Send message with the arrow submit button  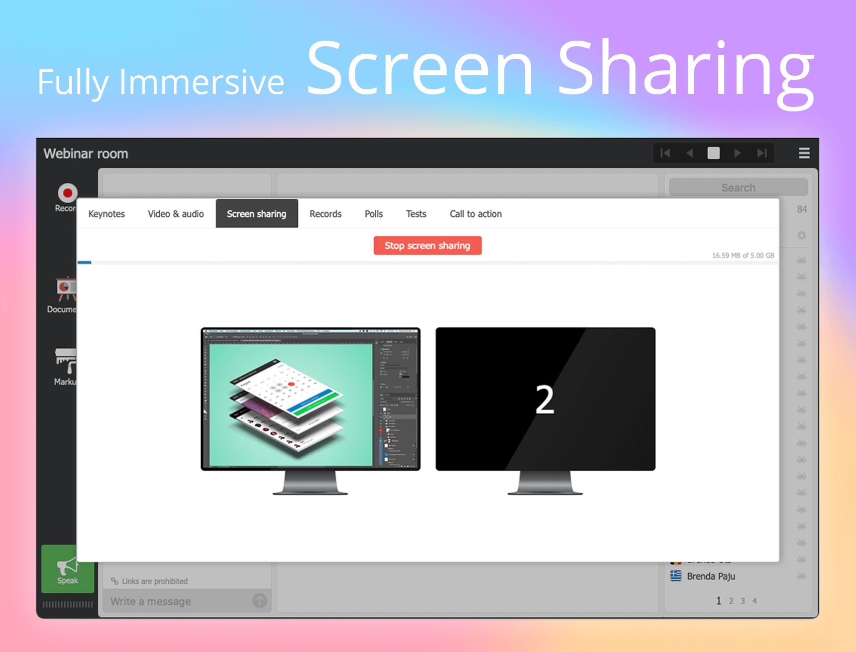coord(259,601)
